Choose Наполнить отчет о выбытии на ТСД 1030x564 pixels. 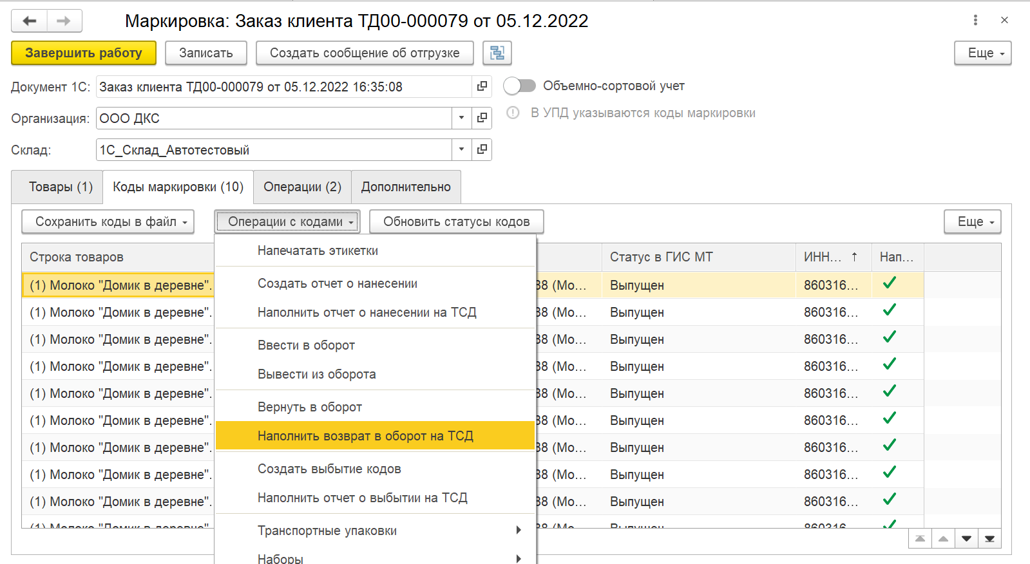pos(375,498)
